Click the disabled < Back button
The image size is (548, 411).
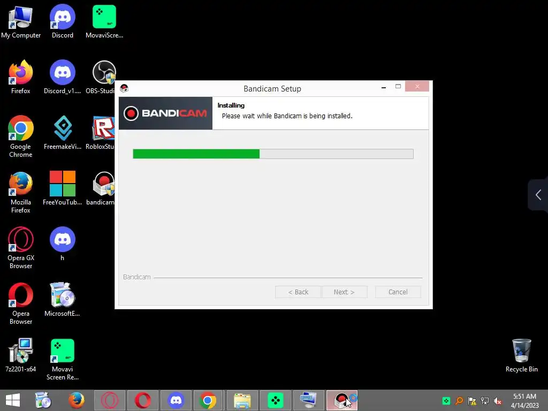click(298, 292)
